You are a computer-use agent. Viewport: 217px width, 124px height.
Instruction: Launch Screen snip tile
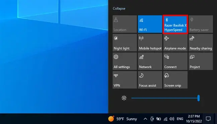point(175,80)
